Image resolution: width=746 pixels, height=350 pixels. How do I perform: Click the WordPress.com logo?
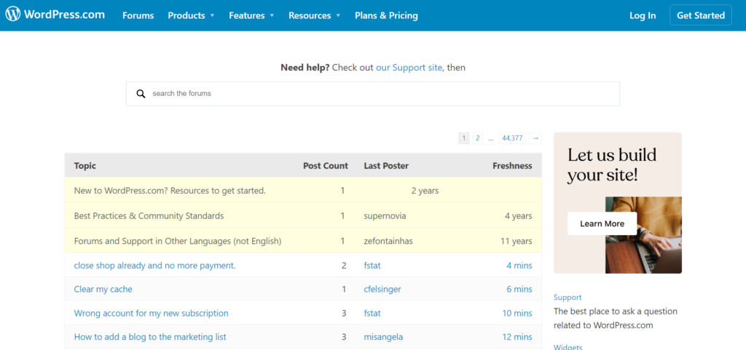click(x=55, y=15)
